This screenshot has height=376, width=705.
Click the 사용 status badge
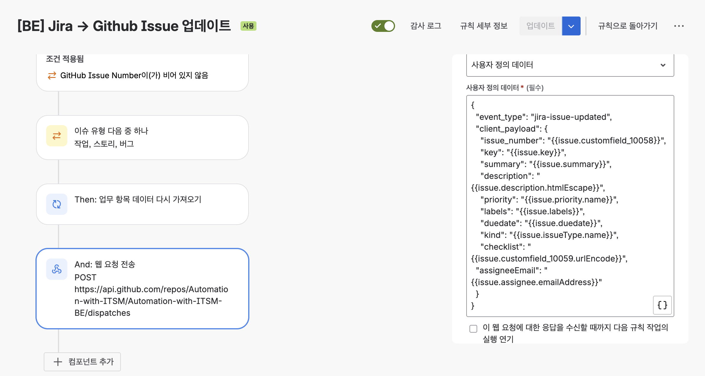[x=248, y=26]
